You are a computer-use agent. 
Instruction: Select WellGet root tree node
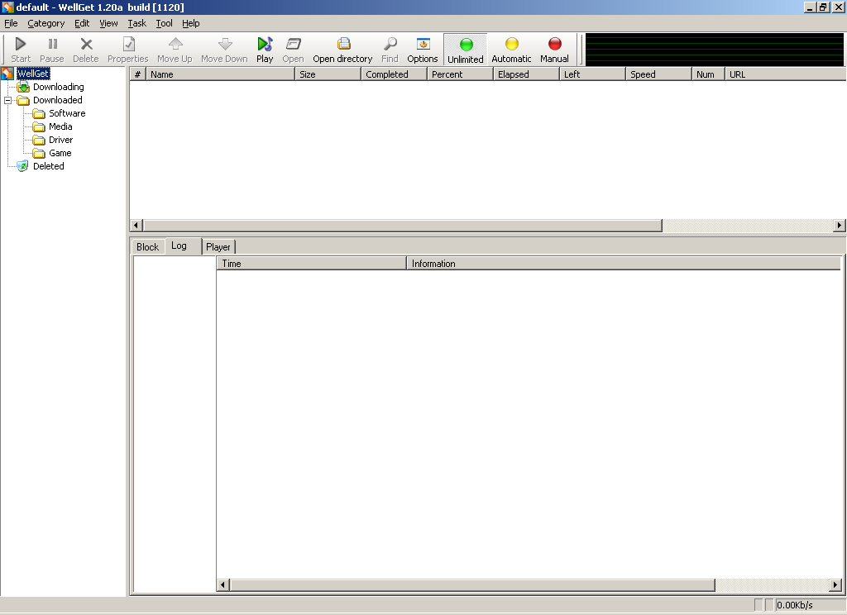[x=33, y=74]
